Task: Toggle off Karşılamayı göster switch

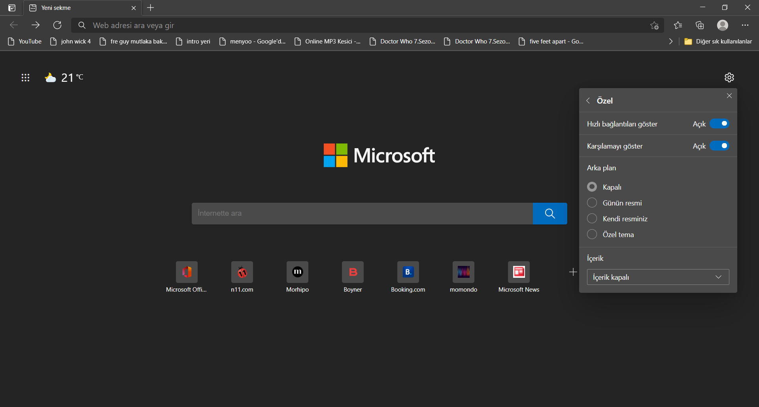Action: click(719, 146)
